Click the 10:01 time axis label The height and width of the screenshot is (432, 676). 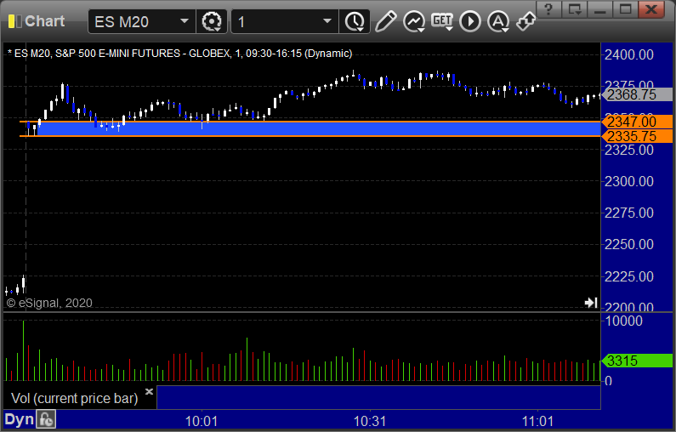202,421
